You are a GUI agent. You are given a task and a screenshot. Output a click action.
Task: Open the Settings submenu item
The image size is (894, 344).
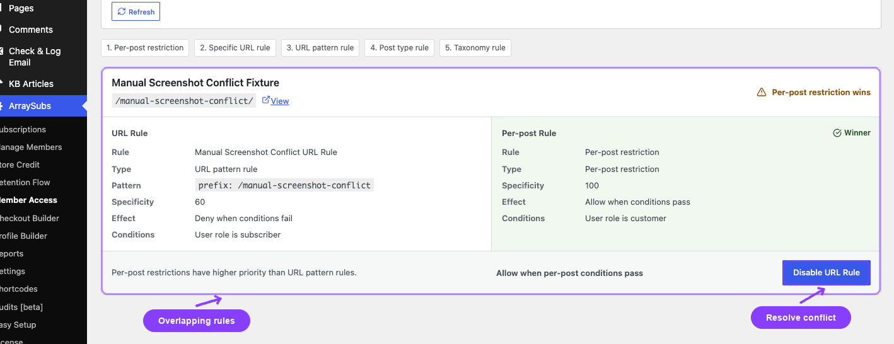[43, 271]
